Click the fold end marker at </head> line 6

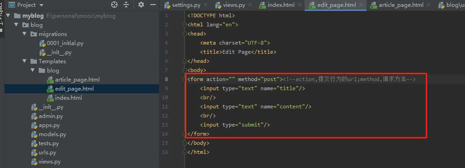coord(184,61)
